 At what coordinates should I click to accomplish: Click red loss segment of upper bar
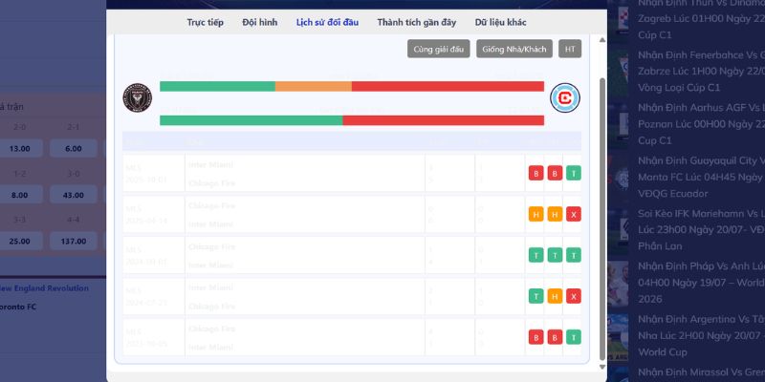[448, 86]
